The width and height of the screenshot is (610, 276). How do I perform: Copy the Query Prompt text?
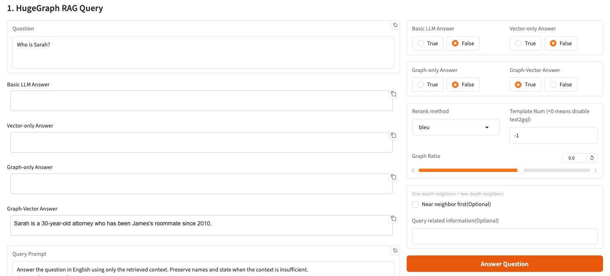coord(395,250)
